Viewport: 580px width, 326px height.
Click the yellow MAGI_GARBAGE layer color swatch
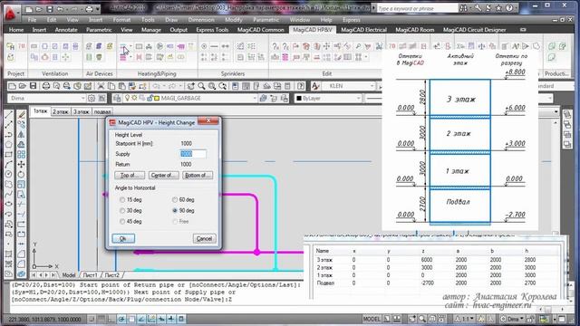click(x=157, y=99)
